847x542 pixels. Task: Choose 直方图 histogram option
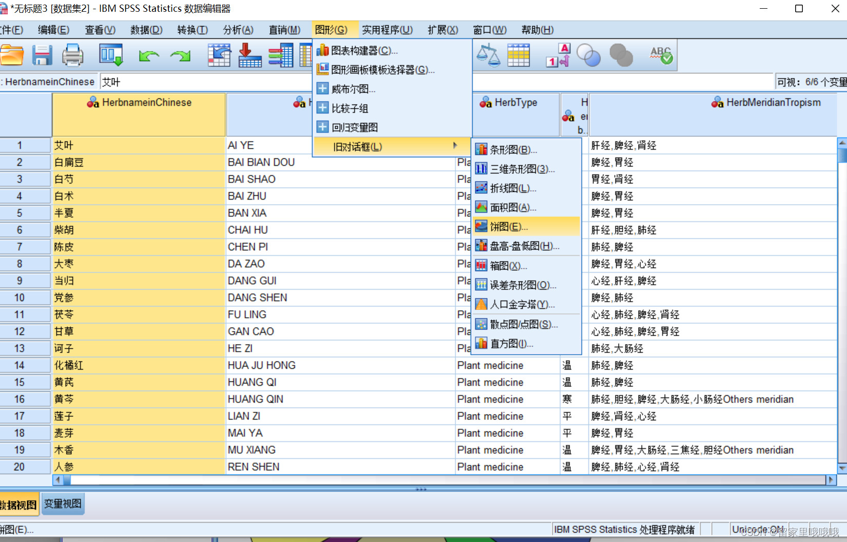[x=527, y=344]
